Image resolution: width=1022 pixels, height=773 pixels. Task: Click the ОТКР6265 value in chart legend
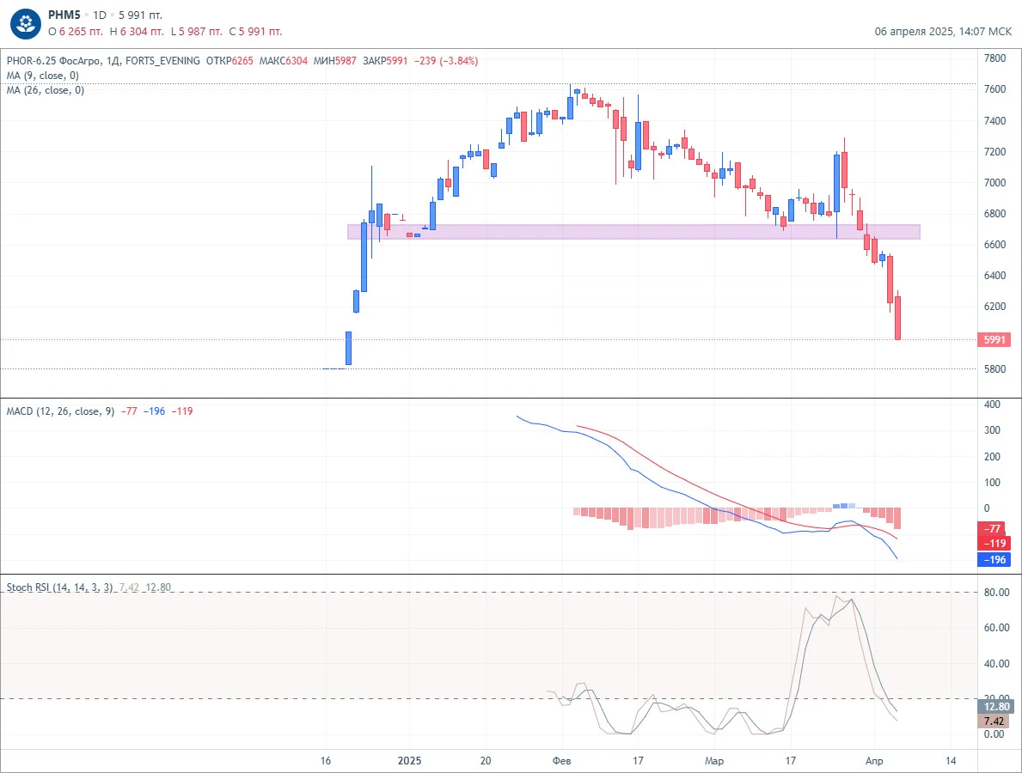click(229, 61)
